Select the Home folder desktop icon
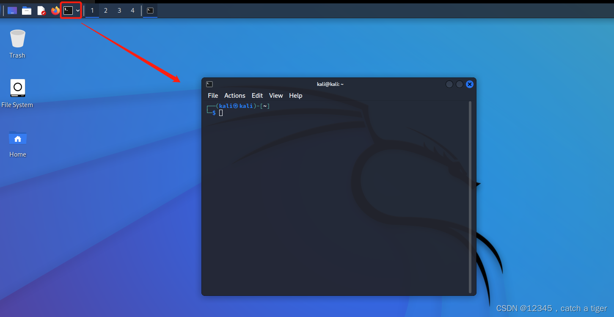Image resolution: width=614 pixels, height=317 pixels. point(18,144)
